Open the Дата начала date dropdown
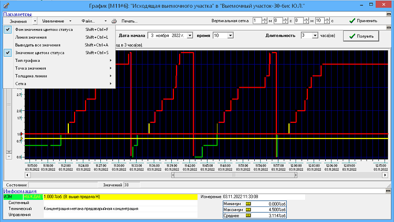 [190, 36]
